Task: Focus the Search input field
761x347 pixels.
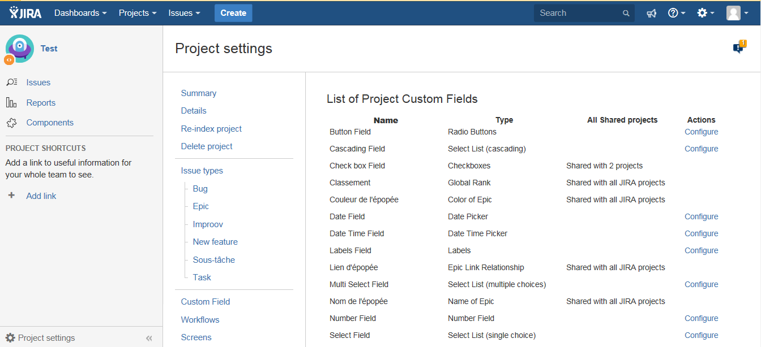Action: (x=584, y=13)
